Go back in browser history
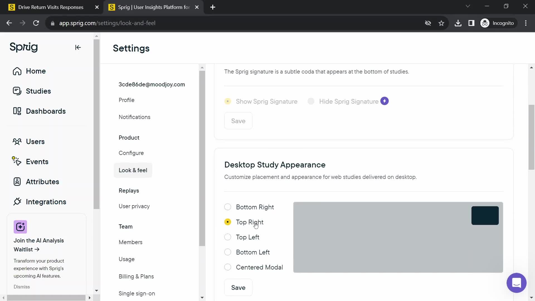Screen dimensions: 535x301 [x=9, y=23]
